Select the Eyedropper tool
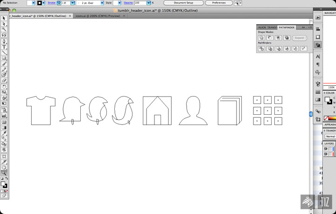The image size is (336, 214). point(4,133)
